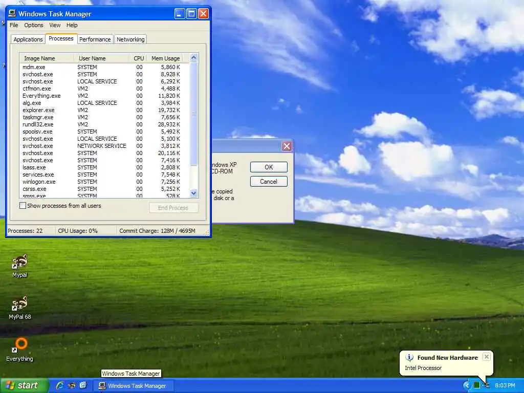Open the View menu
Viewport: 524px width, 393px height.
pos(55,25)
